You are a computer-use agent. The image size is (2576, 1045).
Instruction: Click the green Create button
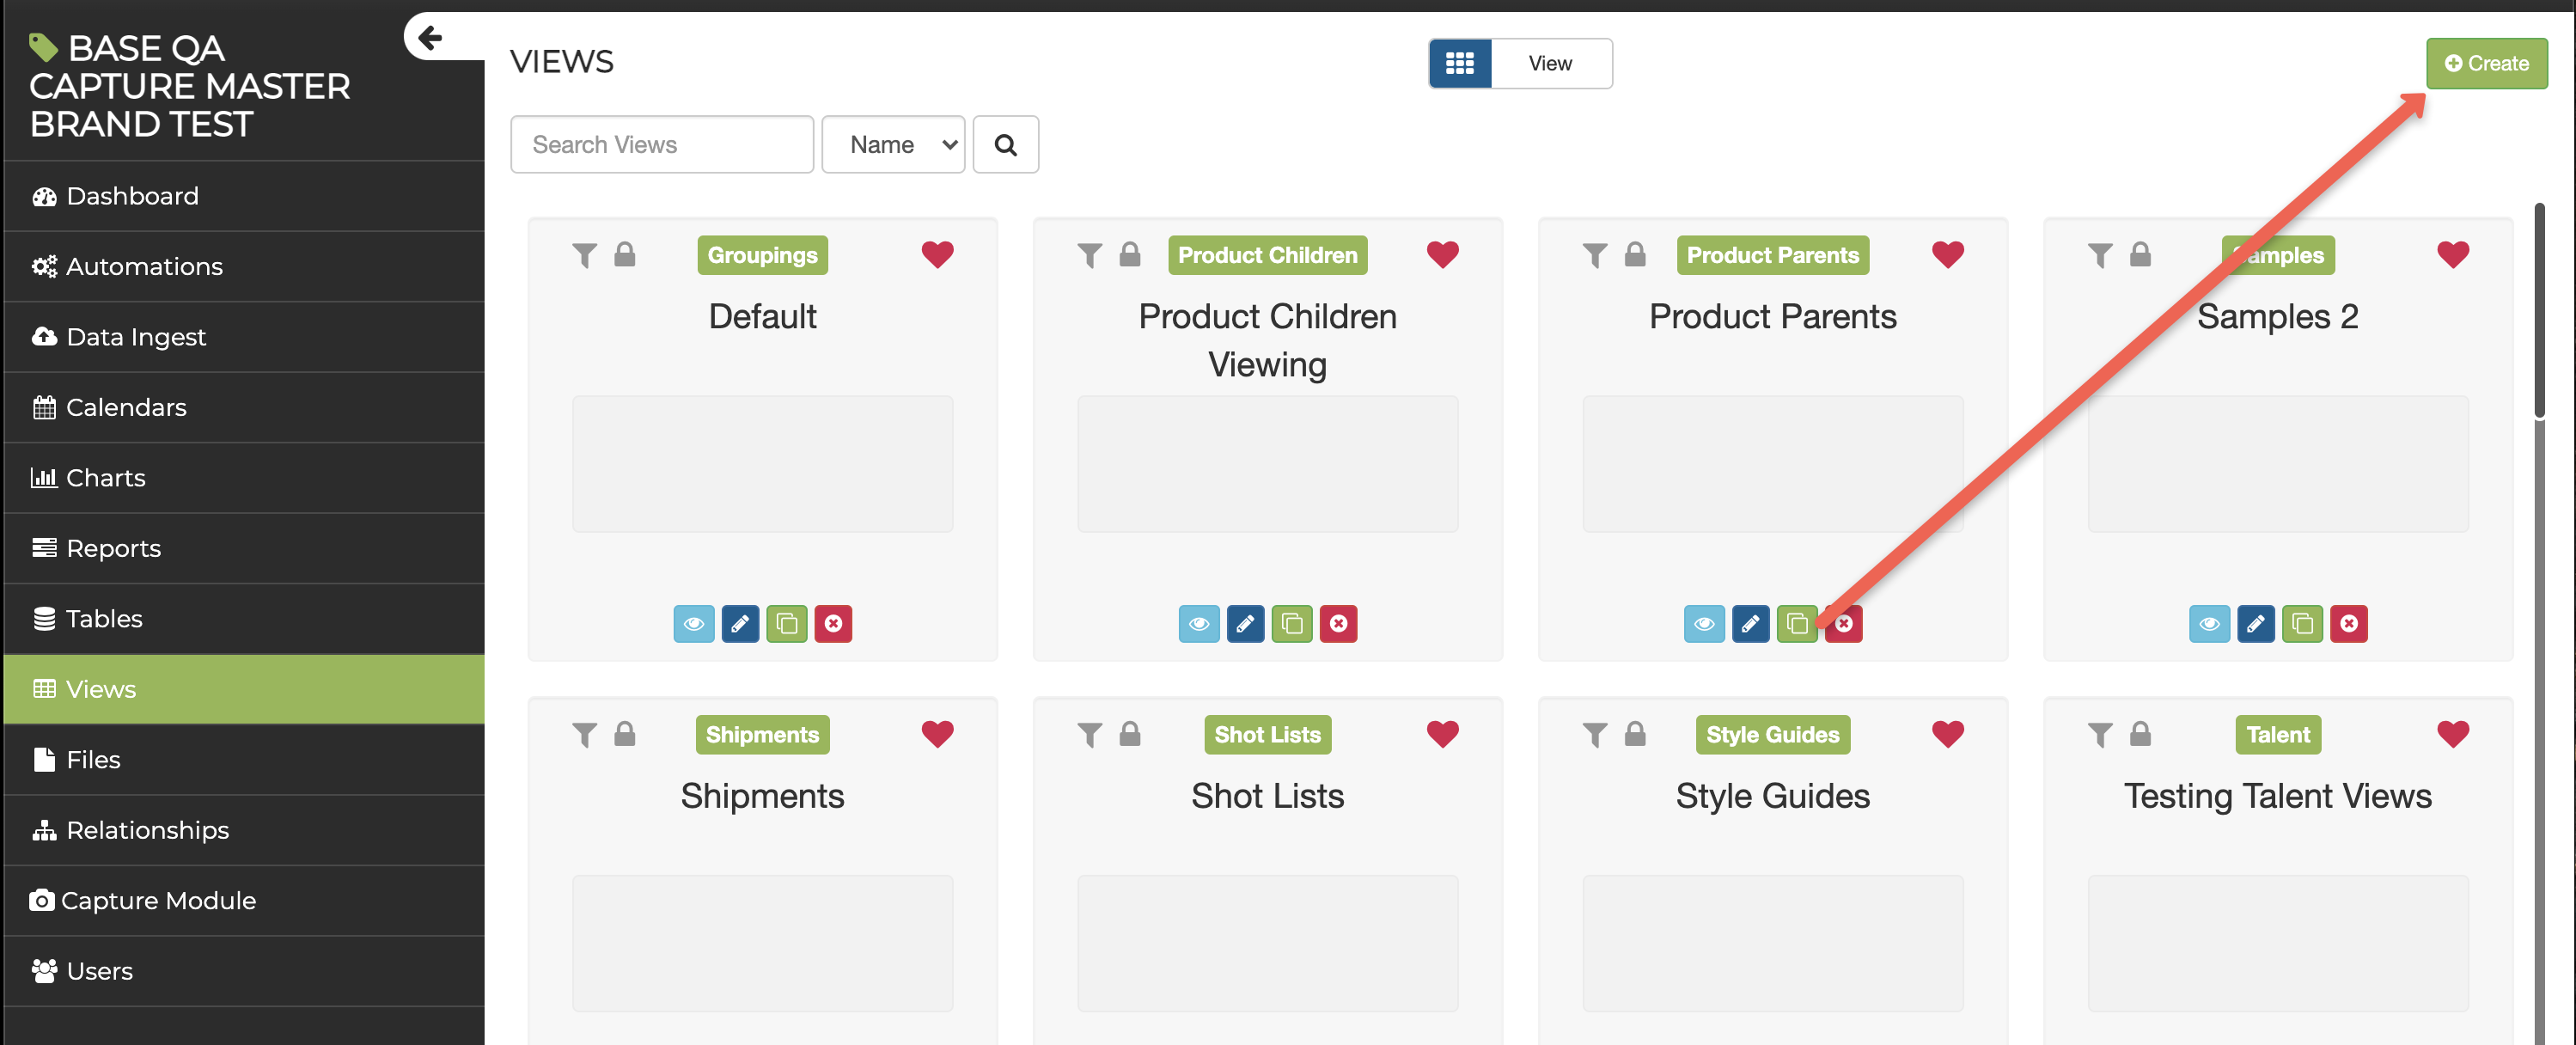click(2486, 63)
